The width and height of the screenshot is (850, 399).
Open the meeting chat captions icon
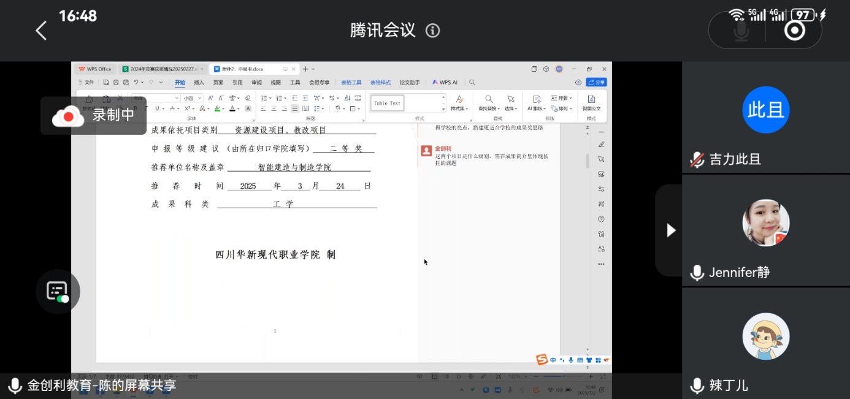click(x=57, y=291)
